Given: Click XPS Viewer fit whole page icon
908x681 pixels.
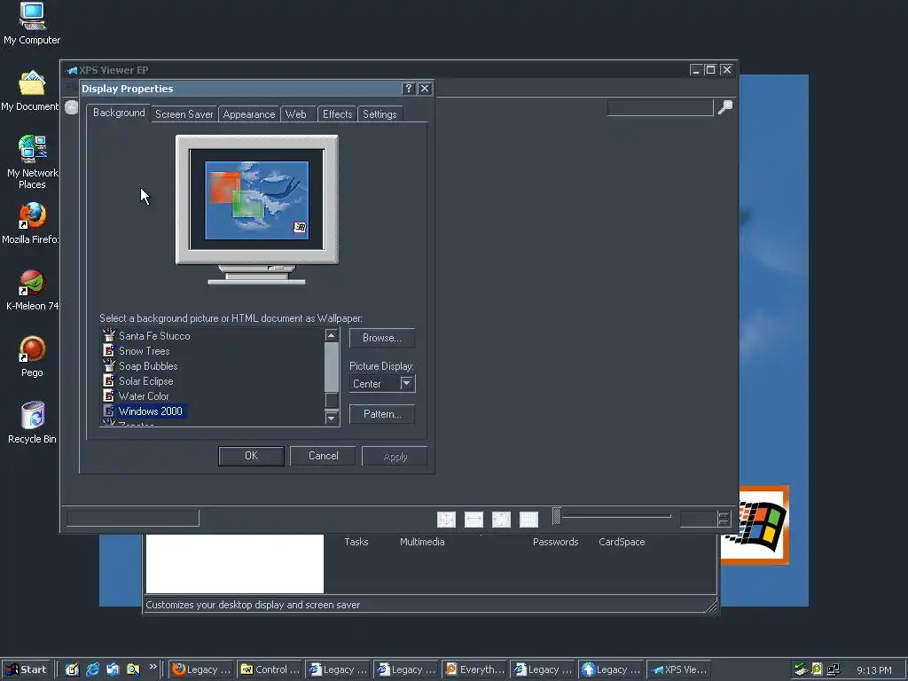Looking at the screenshot, I should 446,519.
